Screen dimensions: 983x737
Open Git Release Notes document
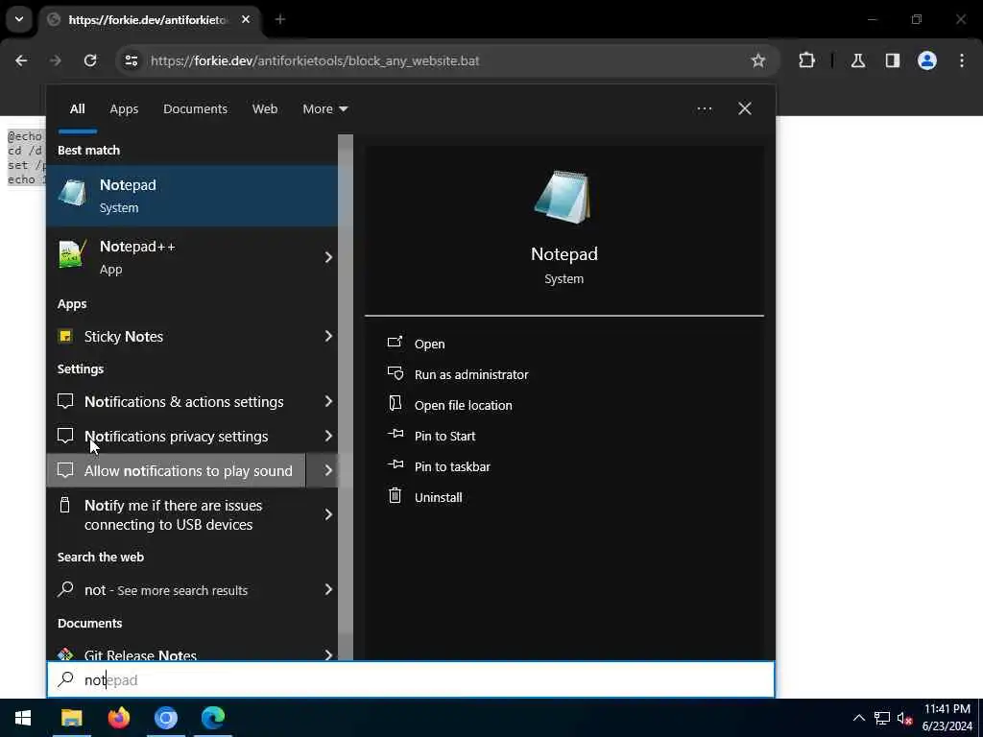pyautogui.click(x=176, y=653)
